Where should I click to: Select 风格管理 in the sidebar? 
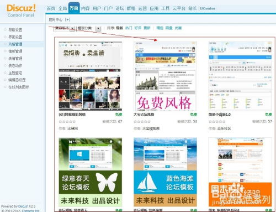pyautogui.click(x=15, y=44)
